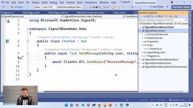This screenshot has height=108, width=193.
Task: Open the SignalRDemoHubs project navigation dropdown
Action: click(31, 16)
